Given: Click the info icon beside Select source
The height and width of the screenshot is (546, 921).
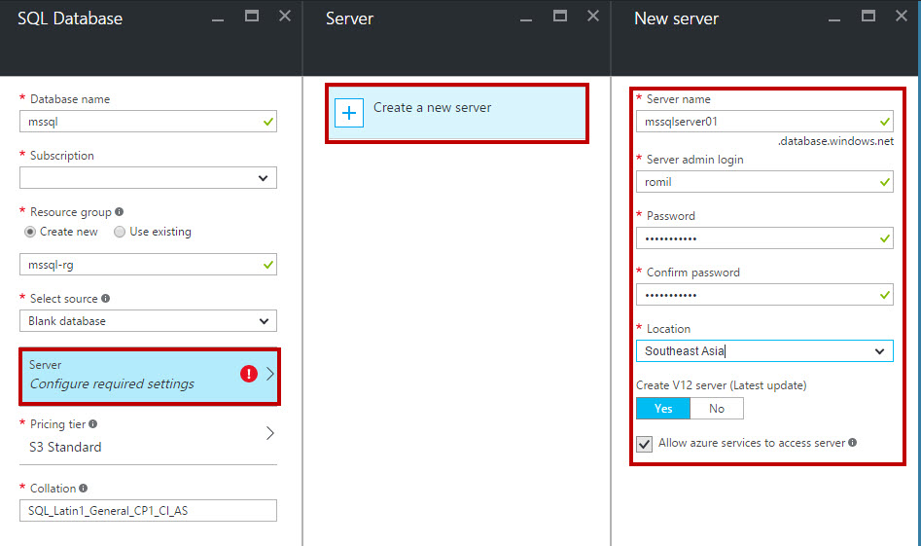Looking at the screenshot, I should [106, 298].
